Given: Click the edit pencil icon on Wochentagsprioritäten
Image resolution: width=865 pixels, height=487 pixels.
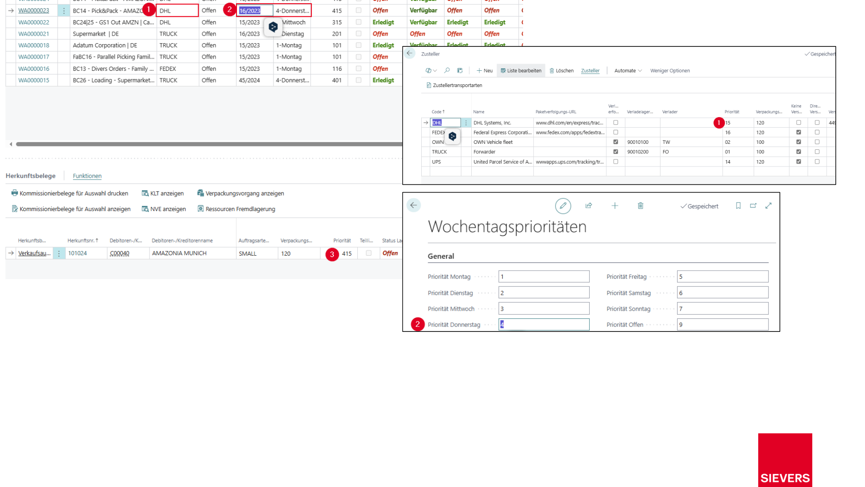Looking at the screenshot, I should 563,206.
